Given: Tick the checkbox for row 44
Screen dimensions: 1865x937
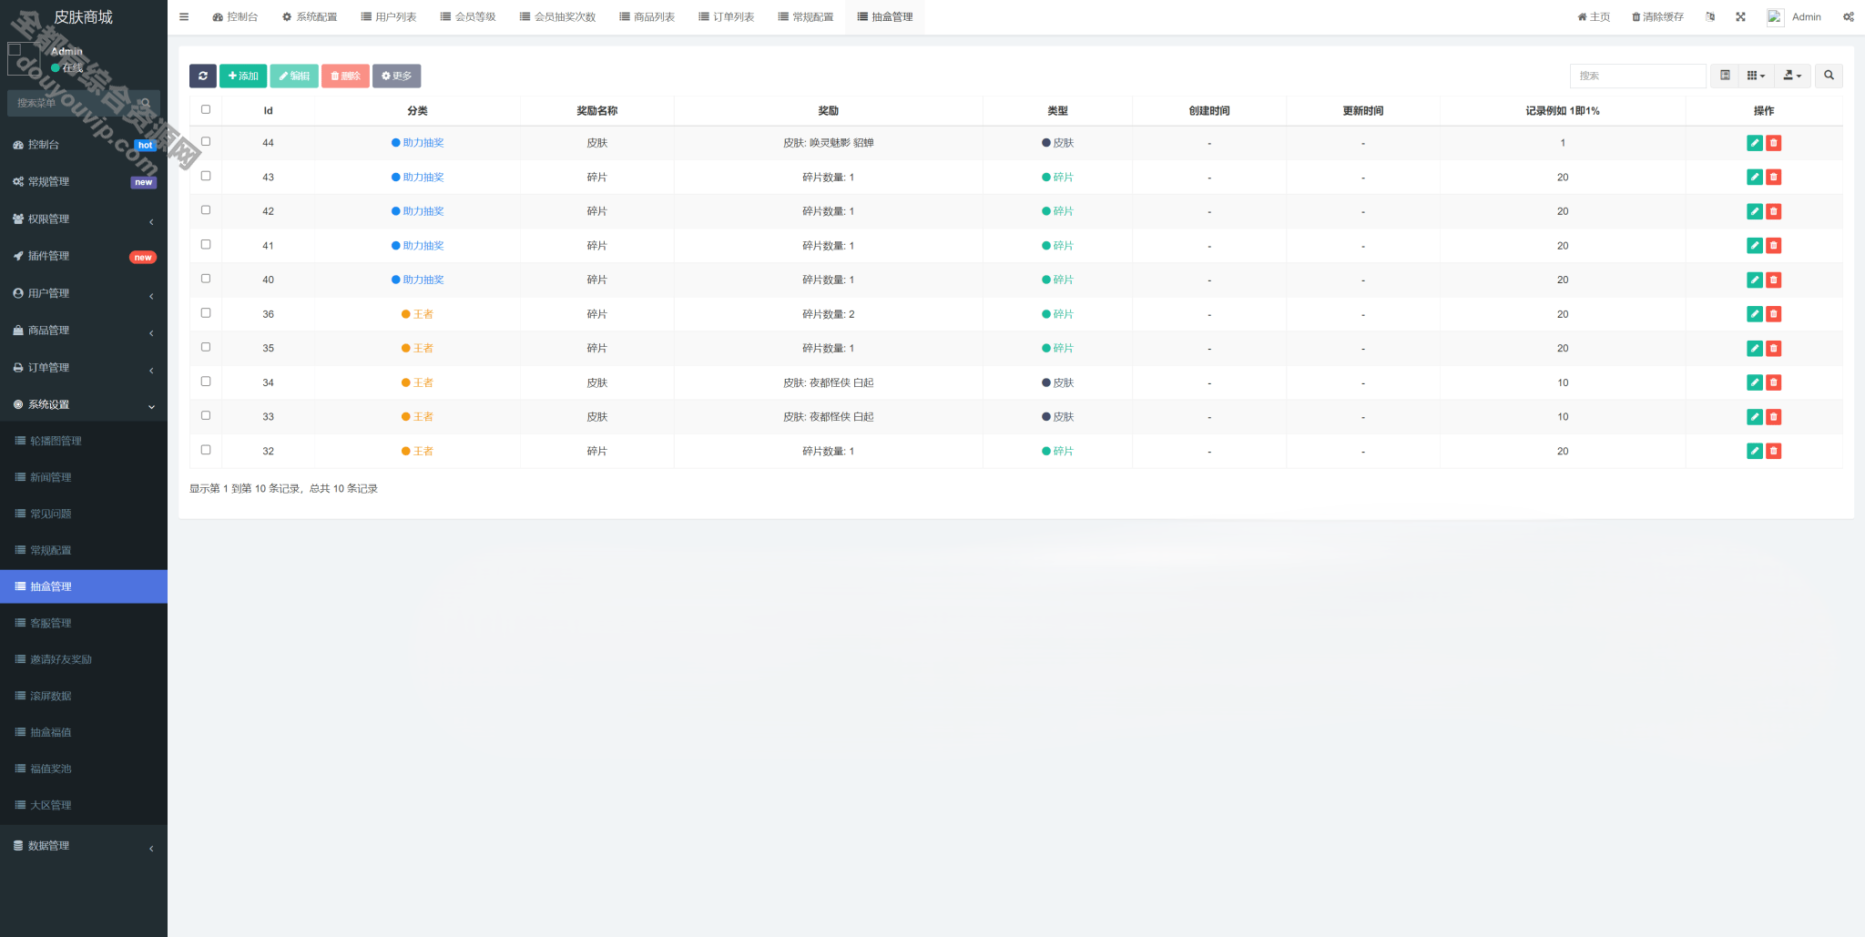Looking at the screenshot, I should [x=206, y=141].
